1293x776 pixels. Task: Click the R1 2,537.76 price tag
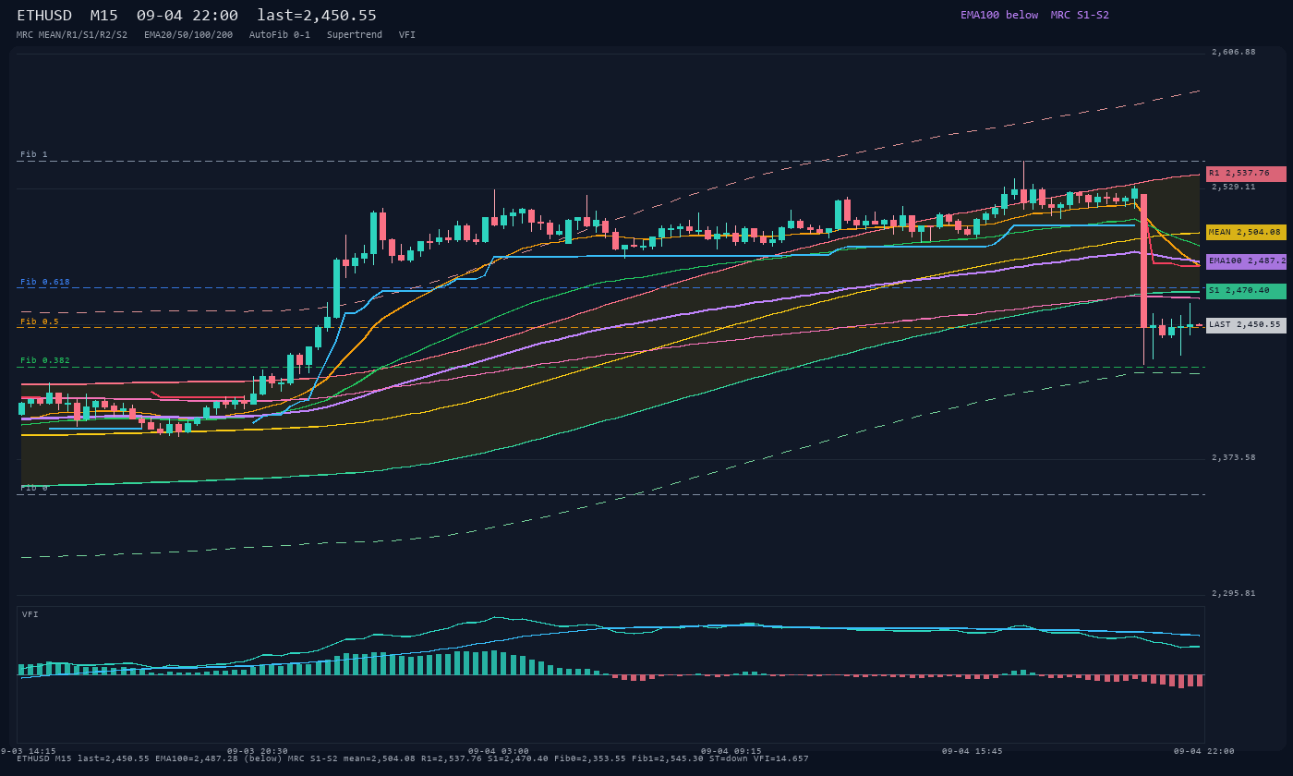pyautogui.click(x=1246, y=174)
